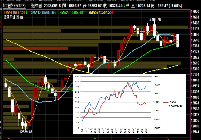Click the green triangle marker on time axis
The height and width of the screenshot is (140, 201).
tap(95, 139)
